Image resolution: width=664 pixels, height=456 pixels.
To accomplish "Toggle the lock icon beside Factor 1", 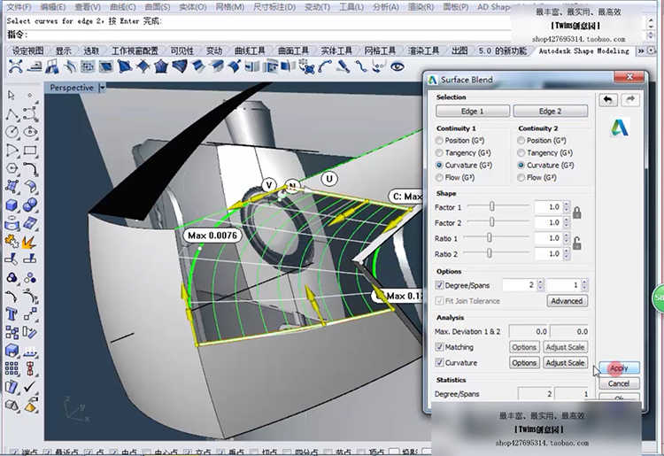I will tap(577, 213).
